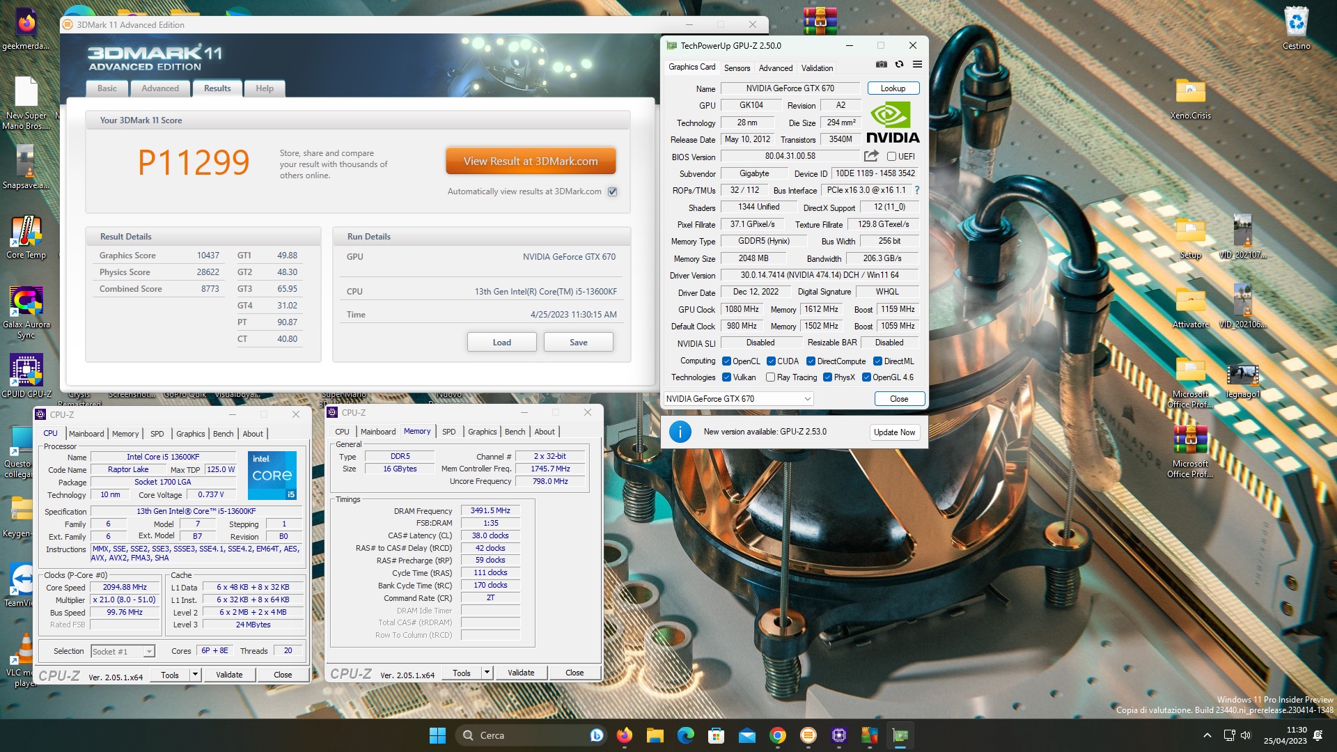Image resolution: width=1337 pixels, height=752 pixels.
Task: Uncheck automatically view results at 3DMark.com
Action: [612, 191]
